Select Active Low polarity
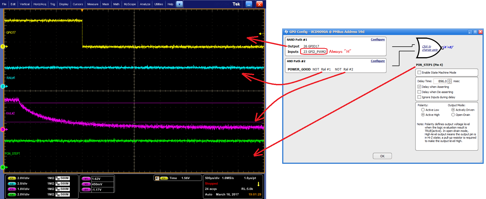 423,110
